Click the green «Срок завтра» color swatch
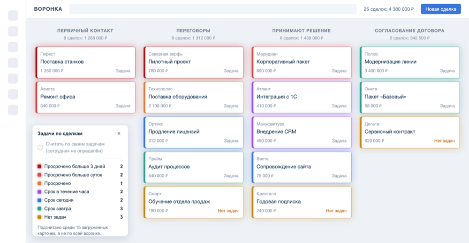This screenshot has width=469, height=243. click(39, 209)
